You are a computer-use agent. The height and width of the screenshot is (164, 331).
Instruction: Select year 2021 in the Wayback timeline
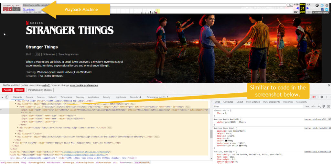coord(296,12)
